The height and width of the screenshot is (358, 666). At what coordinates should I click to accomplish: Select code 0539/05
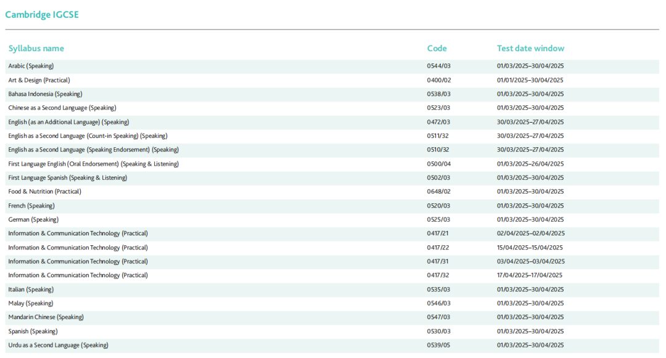(438, 345)
